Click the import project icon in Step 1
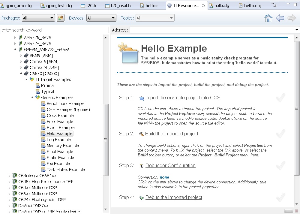This screenshot has height=214, width=300. pos(141,98)
